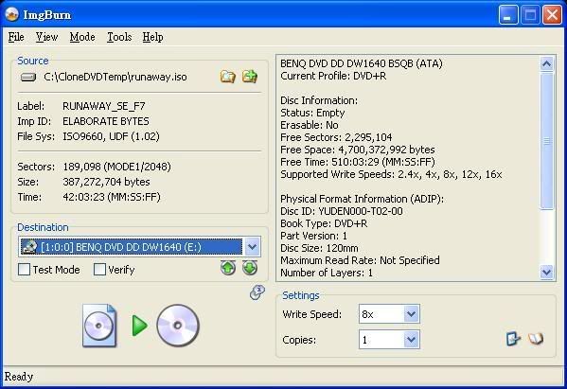The height and width of the screenshot is (389, 567).
Task: Open the Tools menu
Action: coord(119,37)
